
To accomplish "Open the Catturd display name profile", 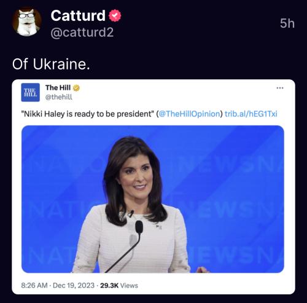I will pyautogui.click(x=78, y=15).
